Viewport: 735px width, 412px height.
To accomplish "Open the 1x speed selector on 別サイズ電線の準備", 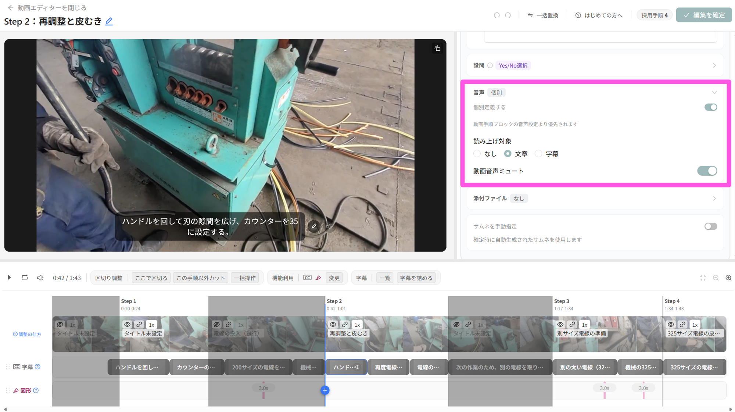I will tap(585, 325).
